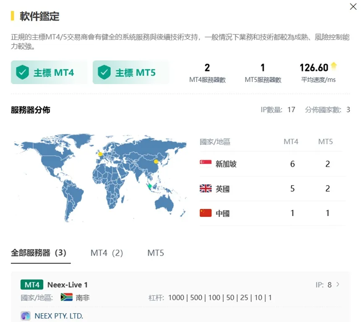Click the United Kingdom flag icon
Screen dimensions: 362x322
[206, 188]
